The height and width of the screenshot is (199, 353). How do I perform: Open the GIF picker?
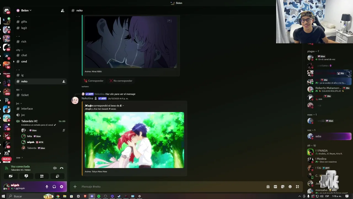275,187
